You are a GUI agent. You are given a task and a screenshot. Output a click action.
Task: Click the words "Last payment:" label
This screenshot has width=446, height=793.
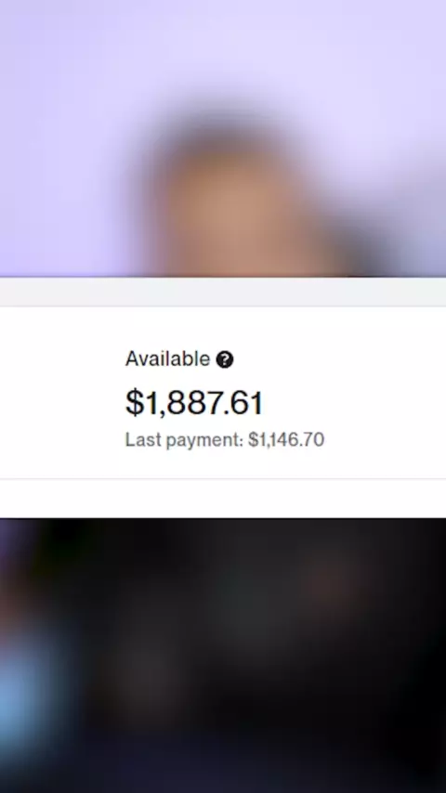185,440
